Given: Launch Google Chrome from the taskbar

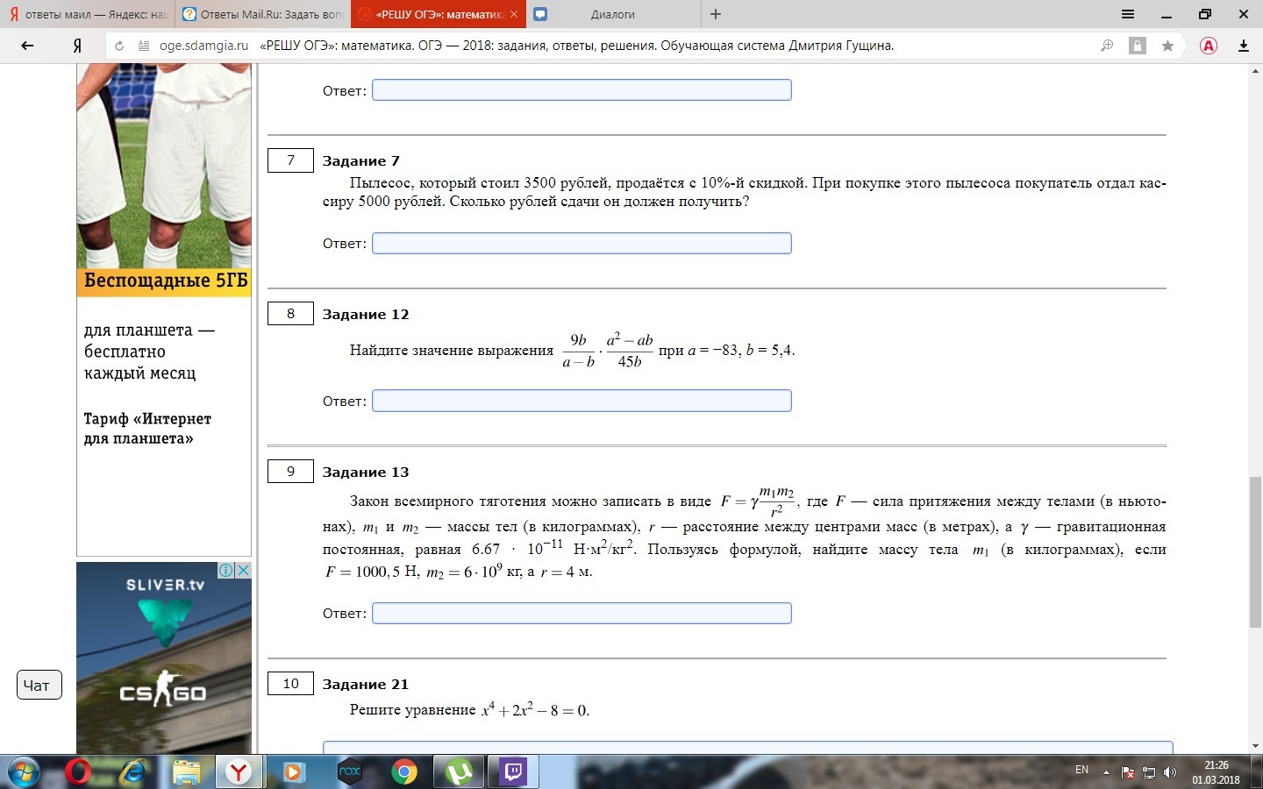Looking at the screenshot, I should pyautogui.click(x=403, y=772).
